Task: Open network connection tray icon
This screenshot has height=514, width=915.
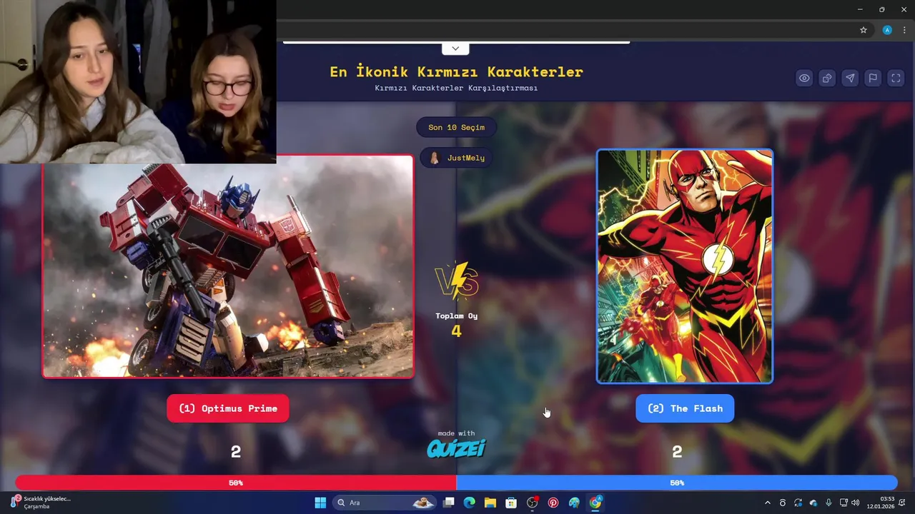Action: 844,503
